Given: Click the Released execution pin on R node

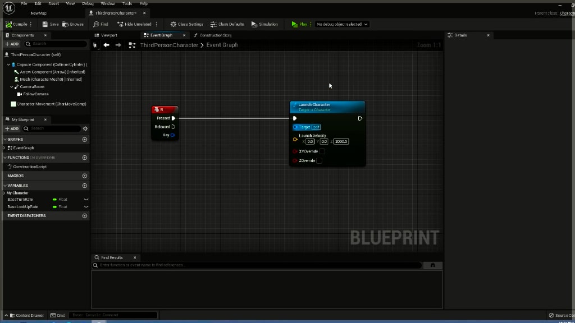Looking at the screenshot, I should (174, 127).
